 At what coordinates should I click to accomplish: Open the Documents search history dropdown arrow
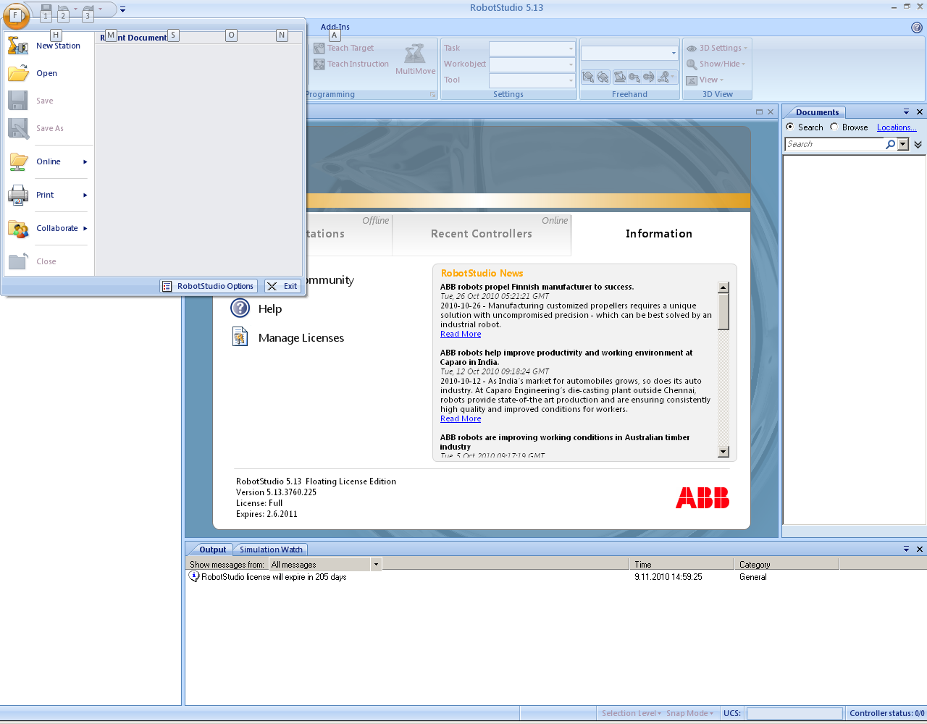(x=902, y=144)
